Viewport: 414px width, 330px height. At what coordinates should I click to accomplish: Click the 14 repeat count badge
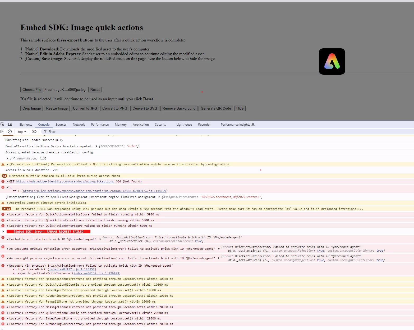(4, 176)
